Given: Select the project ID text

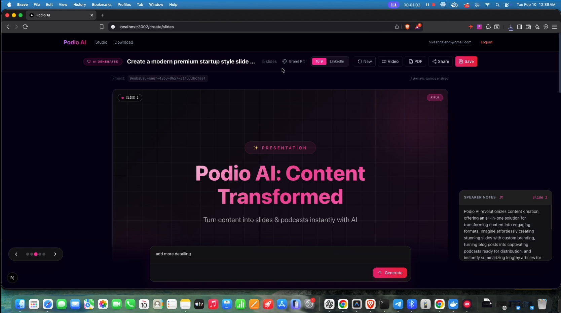Looking at the screenshot, I should coord(167,78).
